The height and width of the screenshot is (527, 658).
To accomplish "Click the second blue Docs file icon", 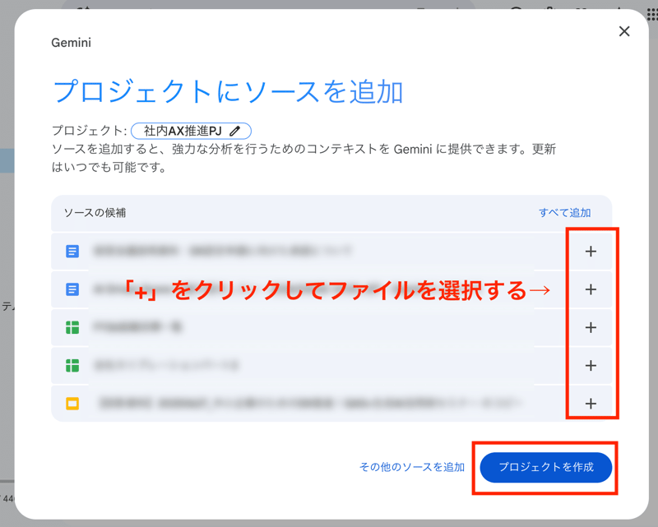I will click(72, 289).
